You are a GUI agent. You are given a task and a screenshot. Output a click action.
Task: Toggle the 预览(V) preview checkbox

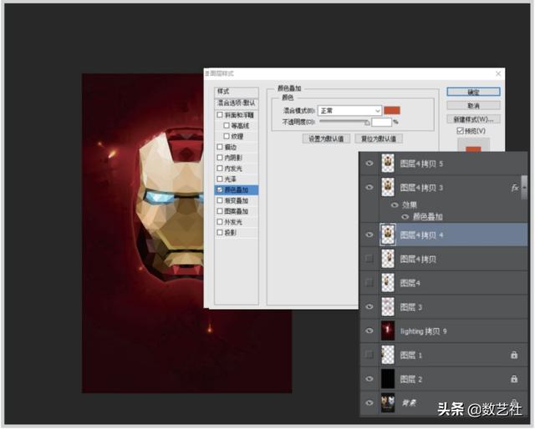(x=460, y=130)
